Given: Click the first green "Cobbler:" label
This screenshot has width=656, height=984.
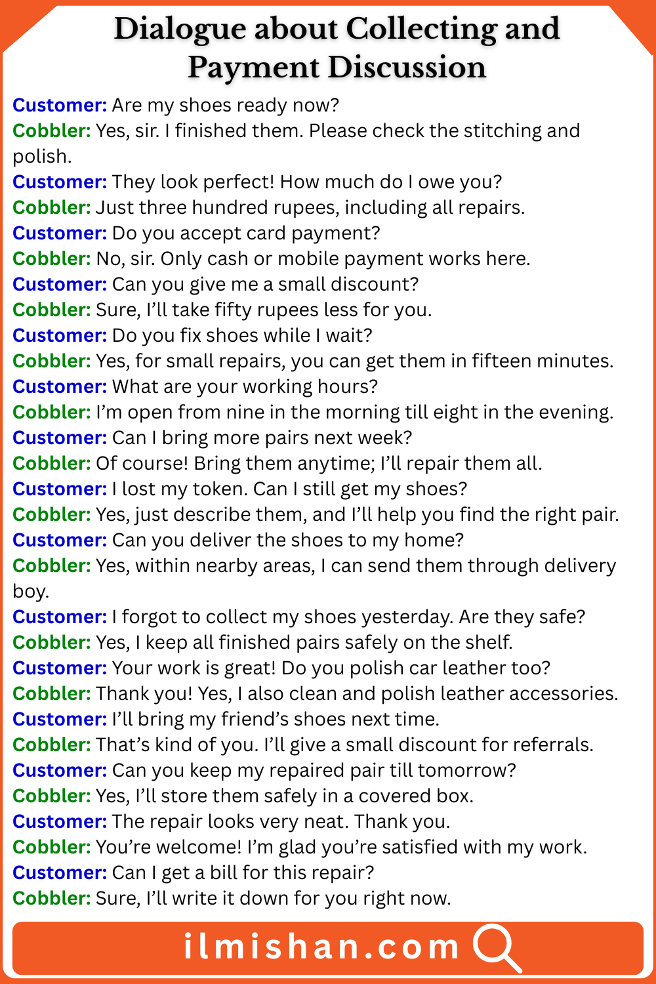Looking at the screenshot, I should [x=51, y=131].
